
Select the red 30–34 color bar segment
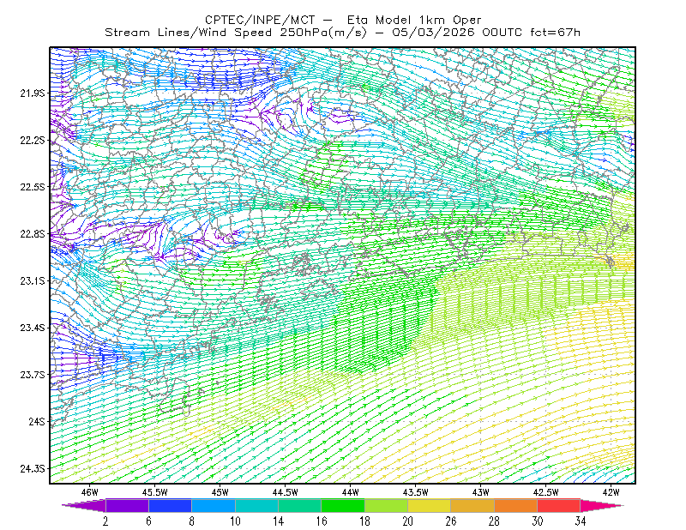pos(559,505)
